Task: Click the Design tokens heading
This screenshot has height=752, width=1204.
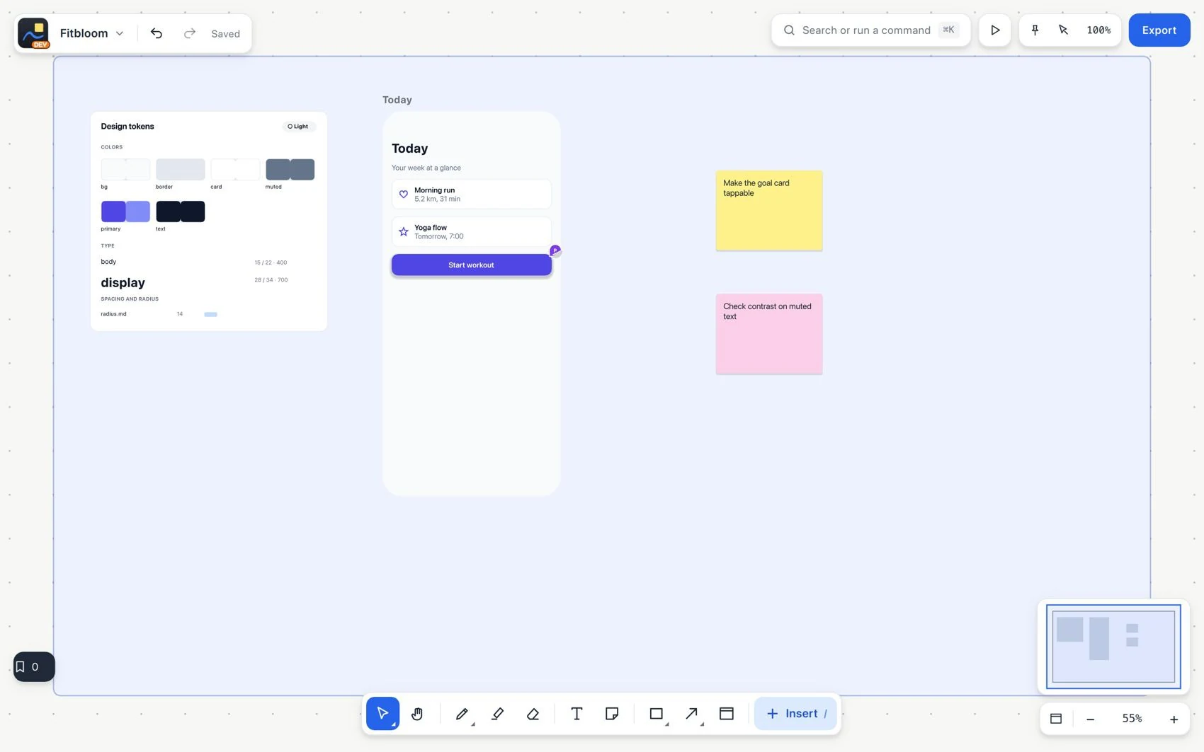Action: pyautogui.click(x=127, y=127)
